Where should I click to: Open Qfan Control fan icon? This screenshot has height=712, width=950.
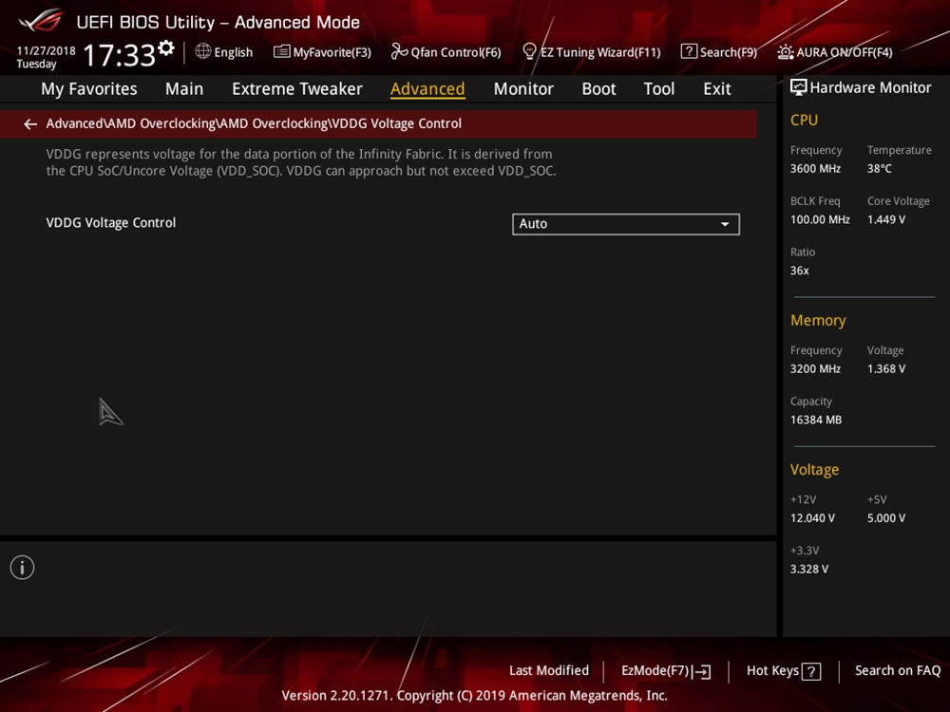click(399, 51)
